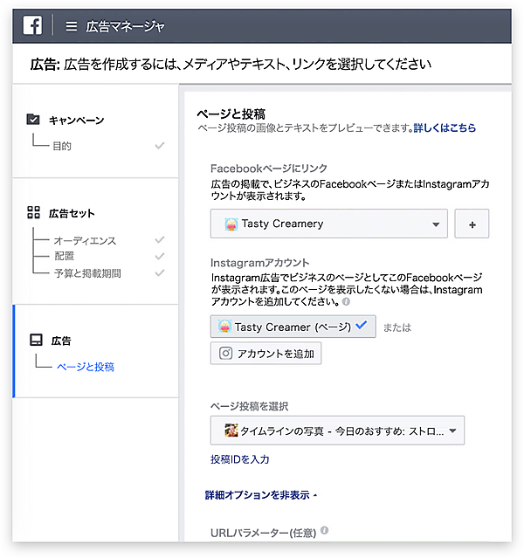Image resolution: width=524 pixels, height=558 pixels.
Task: Click the 広告セット grid icon
Action: 34,212
